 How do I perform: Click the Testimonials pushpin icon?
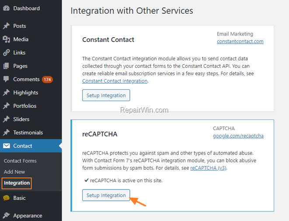[6, 133]
